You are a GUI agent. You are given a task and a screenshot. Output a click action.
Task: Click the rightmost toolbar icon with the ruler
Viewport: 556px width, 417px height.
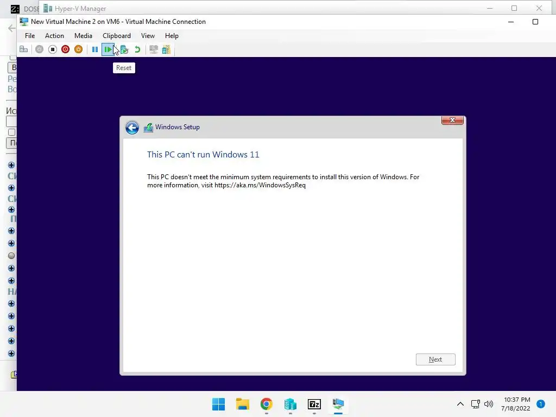point(166,49)
